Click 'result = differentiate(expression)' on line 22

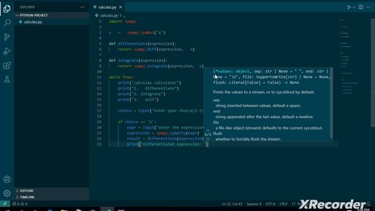click(x=165, y=139)
